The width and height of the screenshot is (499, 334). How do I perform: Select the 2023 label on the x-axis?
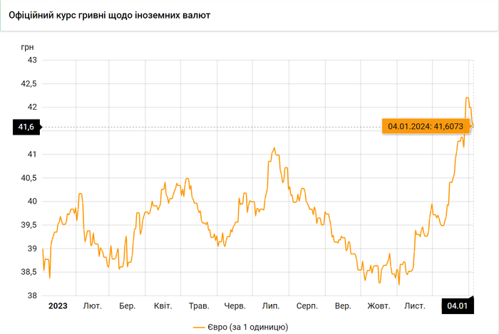[x=58, y=306]
